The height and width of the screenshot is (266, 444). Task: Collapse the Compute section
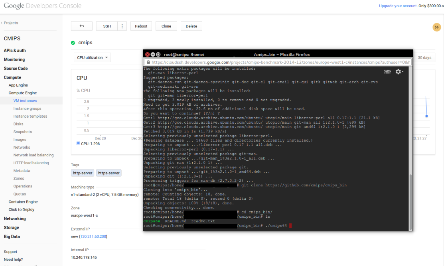12,77
